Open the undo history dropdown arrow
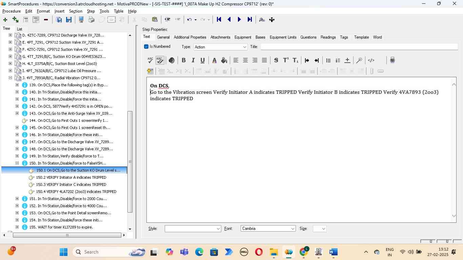The width and height of the screenshot is (463, 260). pyautogui.click(x=196, y=20)
